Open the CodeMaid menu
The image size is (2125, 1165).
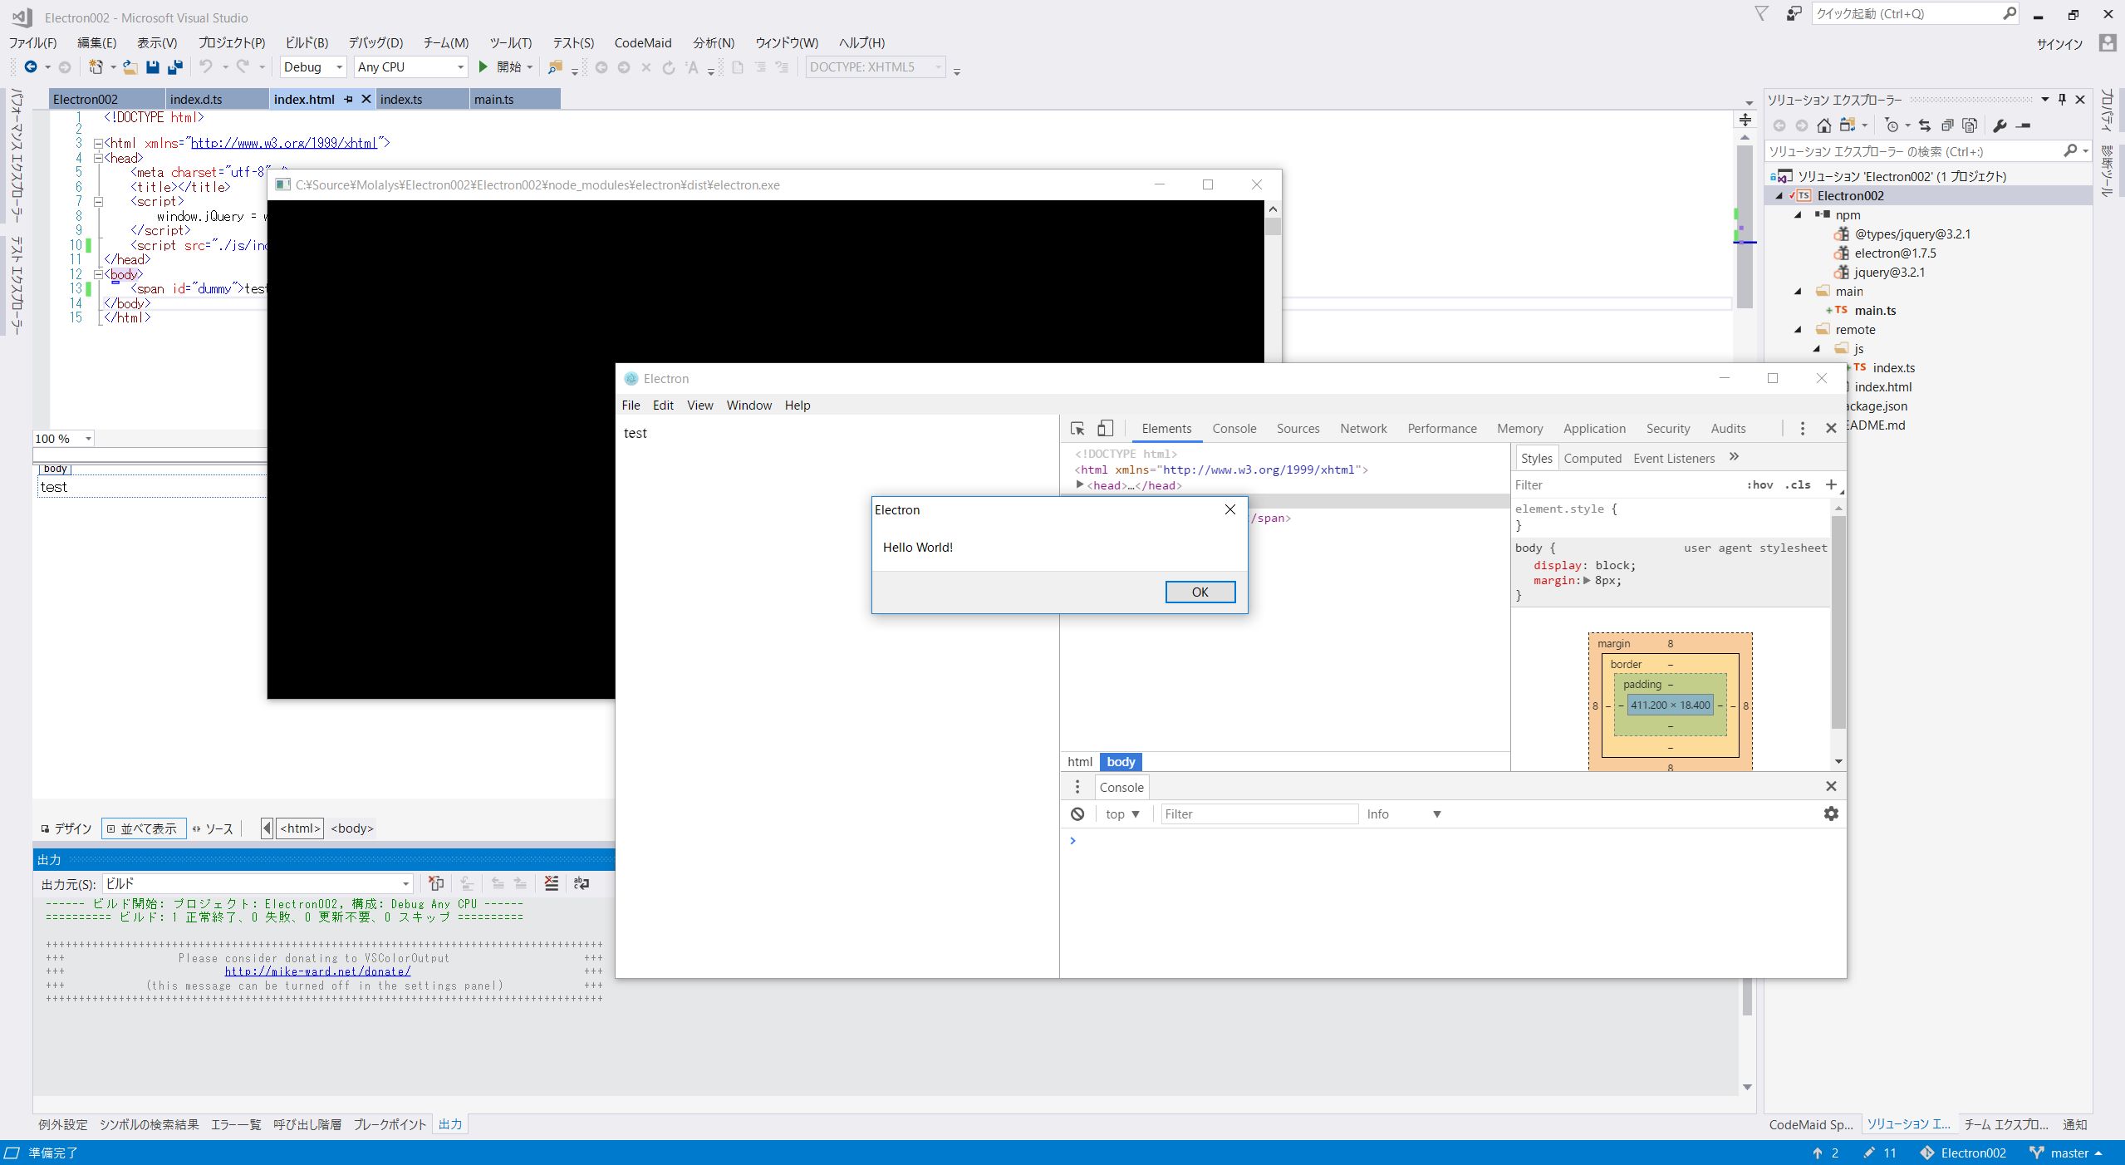[642, 43]
